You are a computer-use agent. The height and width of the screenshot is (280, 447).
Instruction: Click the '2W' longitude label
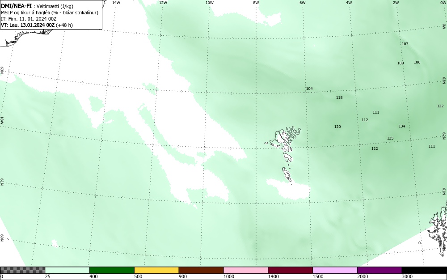(x=396, y=3)
